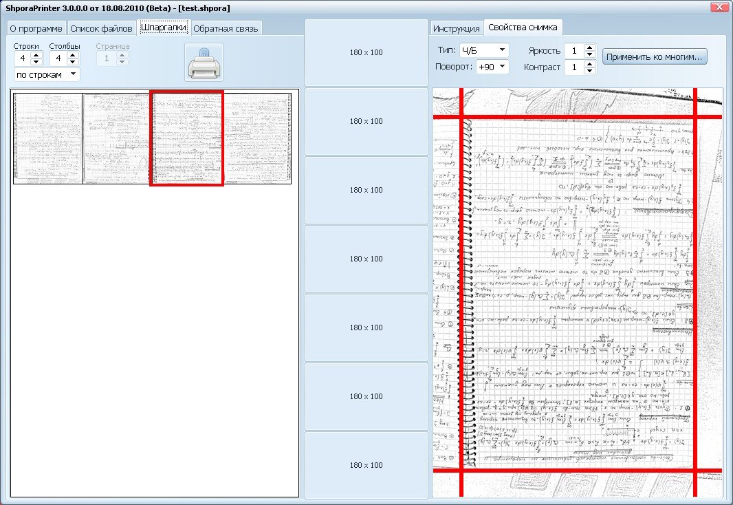Decrease the Яркость brightness value

[x=590, y=54]
